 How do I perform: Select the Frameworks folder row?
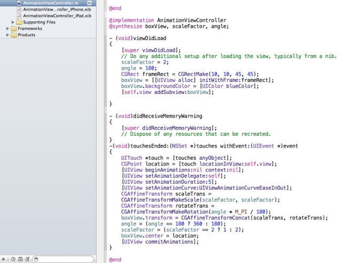point(30,28)
